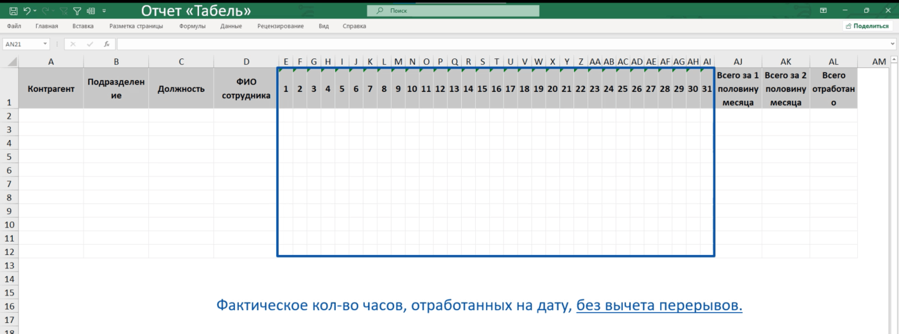This screenshot has height=334, width=899.
Task: Open the Файл menu
Action: point(14,26)
